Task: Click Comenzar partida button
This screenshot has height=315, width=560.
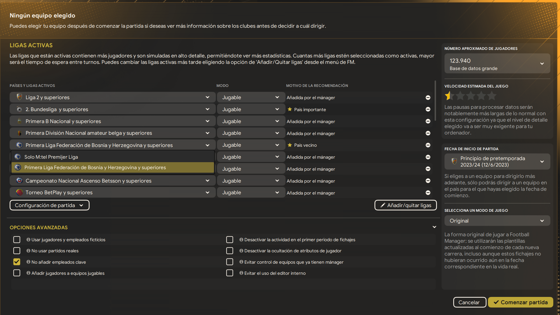Action: pos(520,302)
